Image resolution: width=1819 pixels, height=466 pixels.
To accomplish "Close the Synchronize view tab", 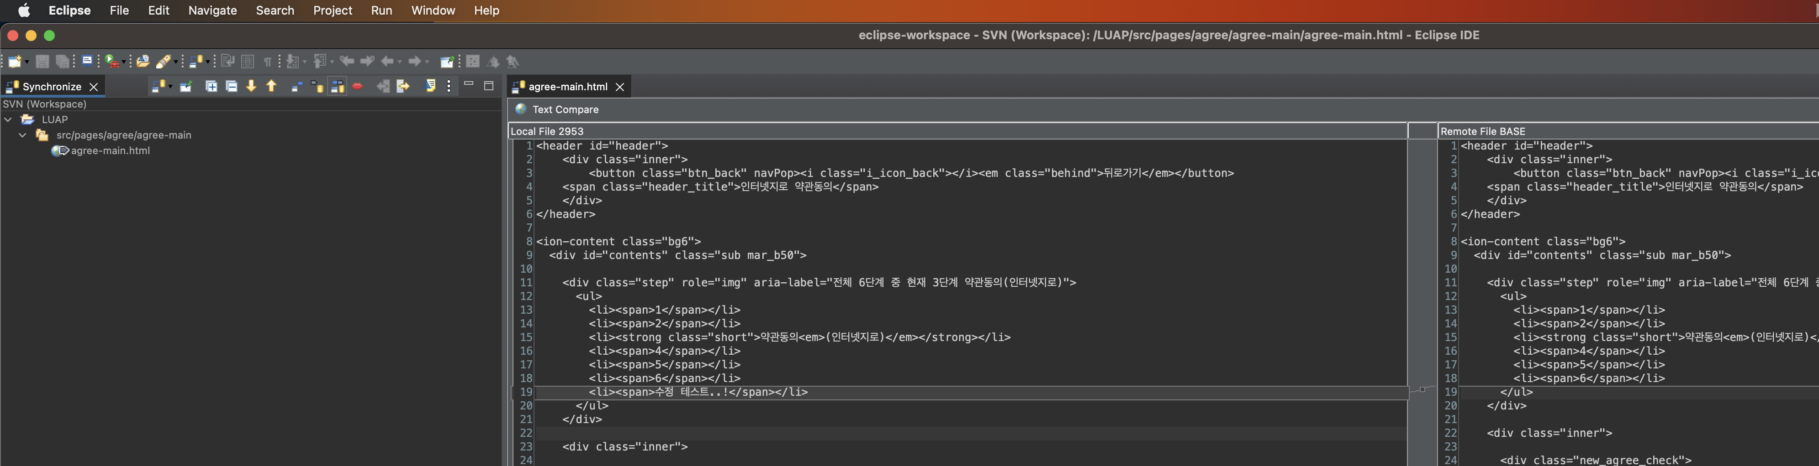I will (x=93, y=87).
